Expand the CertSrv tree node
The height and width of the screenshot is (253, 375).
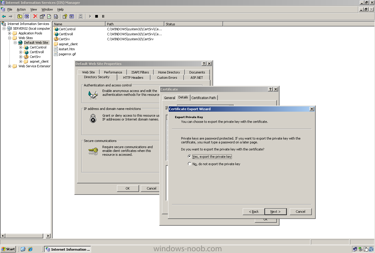(x=21, y=57)
